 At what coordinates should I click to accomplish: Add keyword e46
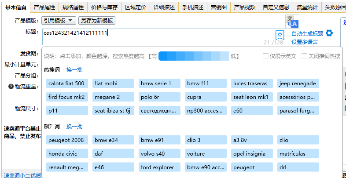point(113,167)
